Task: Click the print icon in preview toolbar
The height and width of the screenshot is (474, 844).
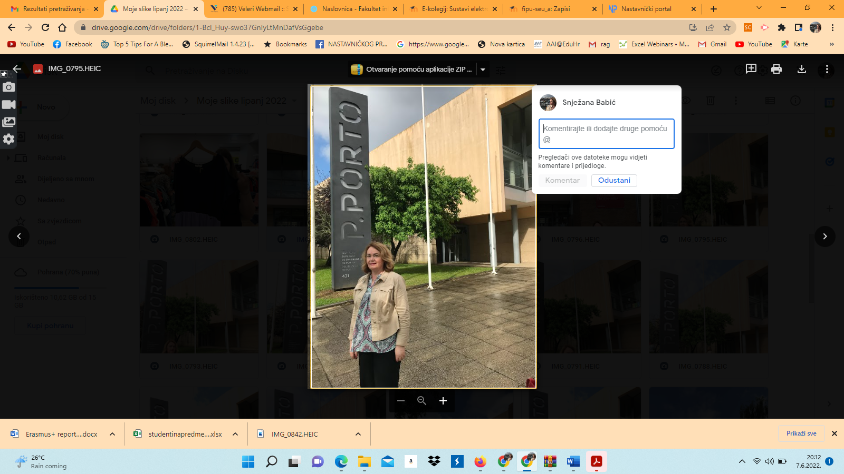Action: pyautogui.click(x=776, y=69)
